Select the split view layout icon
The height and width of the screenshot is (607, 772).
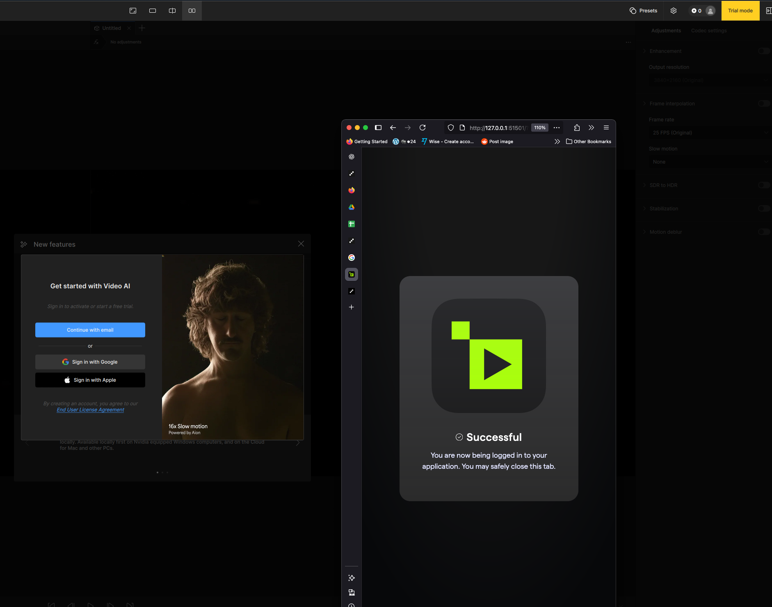click(x=172, y=11)
